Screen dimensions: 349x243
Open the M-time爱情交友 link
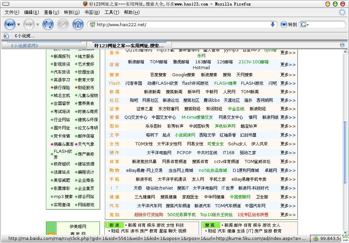point(197,117)
